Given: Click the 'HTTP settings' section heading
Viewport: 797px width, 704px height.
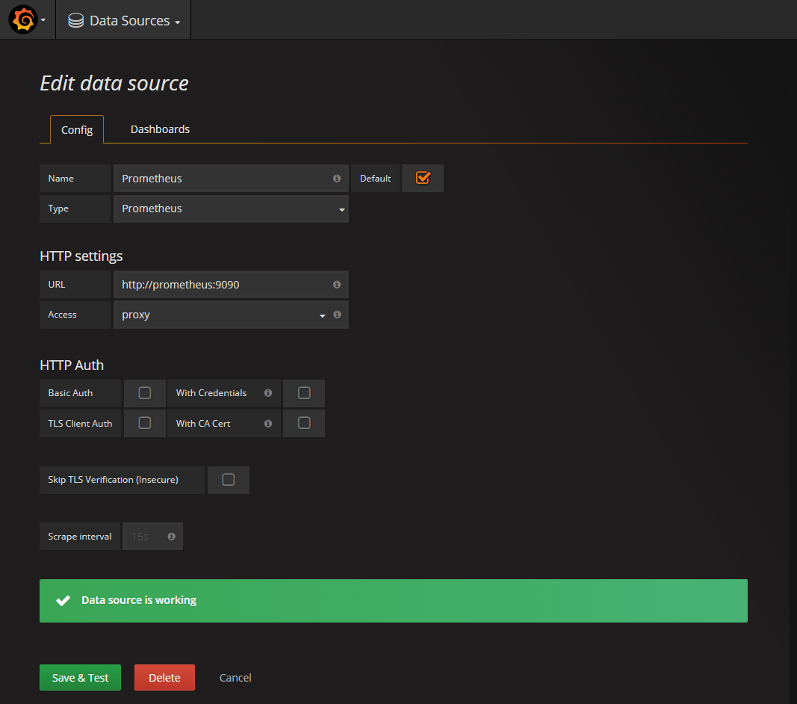Looking at the screenshot, I should pos(81,256).
